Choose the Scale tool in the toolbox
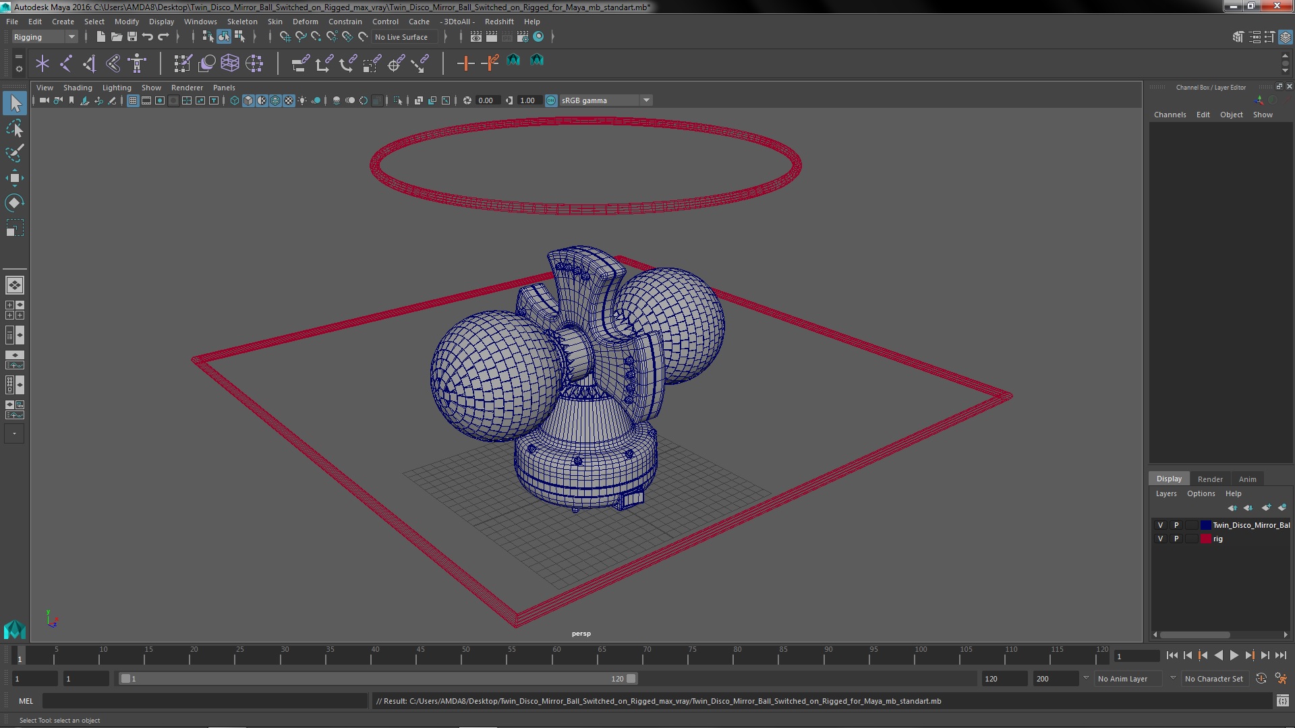Viewport: 1295px width, 728px height. (15, 228)
